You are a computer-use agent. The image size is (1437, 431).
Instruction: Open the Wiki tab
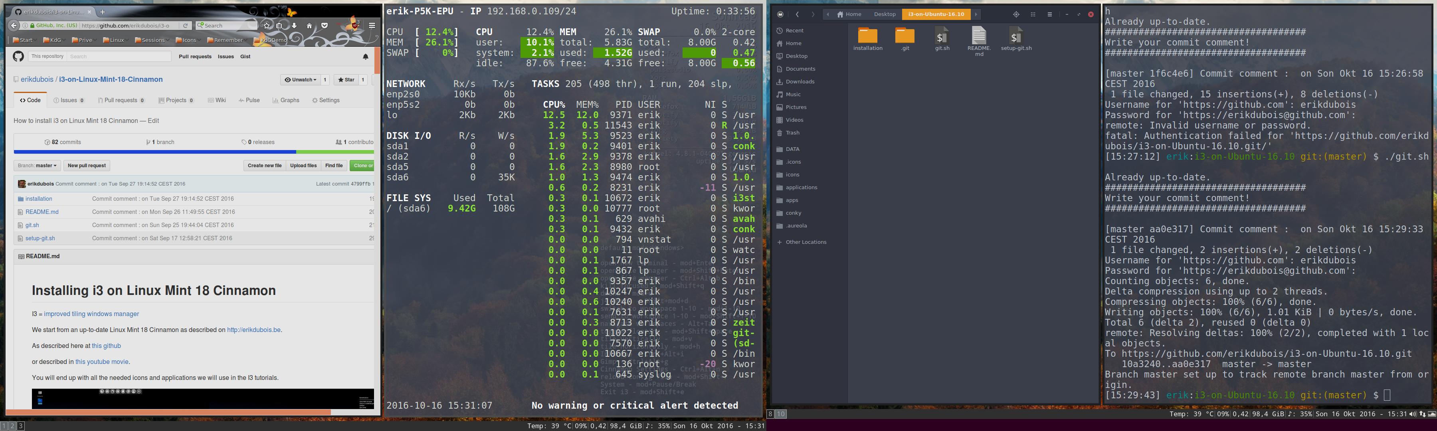pos(216,100)
